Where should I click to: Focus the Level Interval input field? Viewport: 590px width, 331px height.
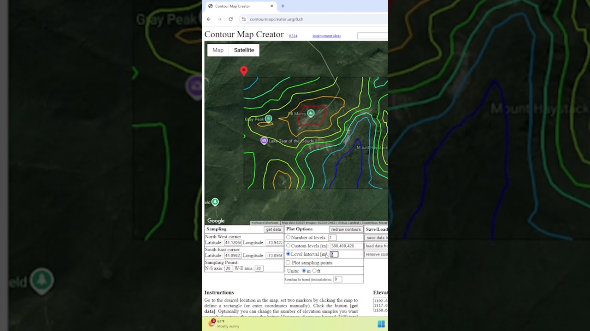[x=334, y=254]
